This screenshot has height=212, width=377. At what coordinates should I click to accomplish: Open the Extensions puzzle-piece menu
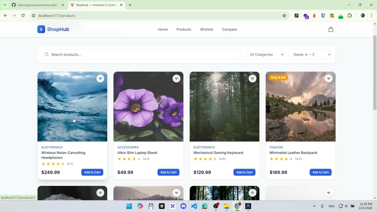coord(350,16)
